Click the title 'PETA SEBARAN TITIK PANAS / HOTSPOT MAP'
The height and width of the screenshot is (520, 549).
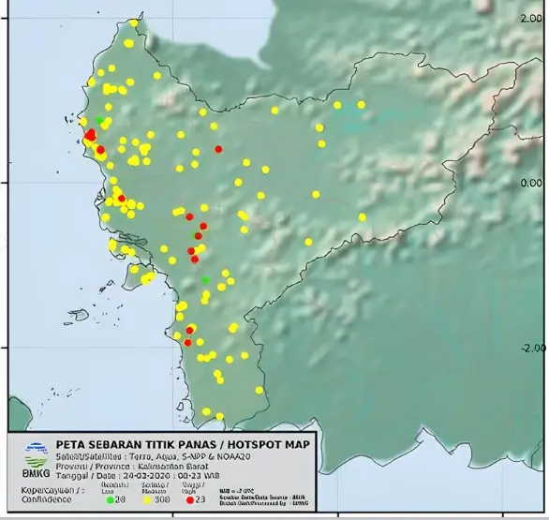coord(183,445)
